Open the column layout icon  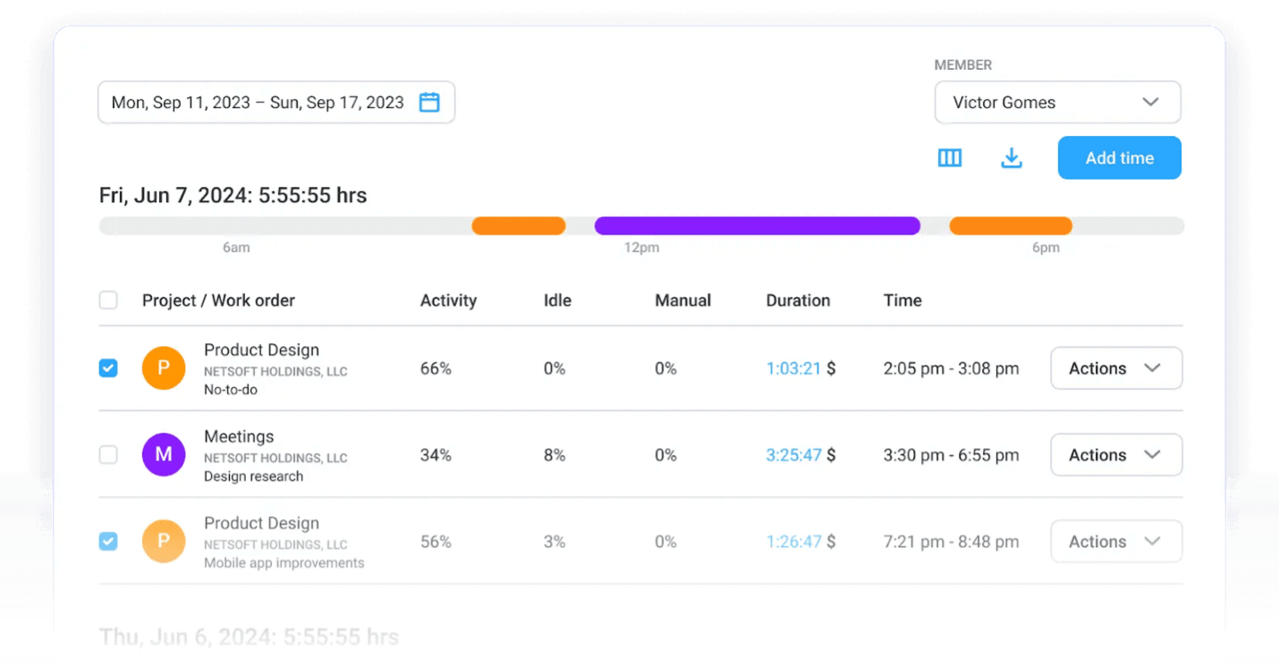[x=949, y=158]
